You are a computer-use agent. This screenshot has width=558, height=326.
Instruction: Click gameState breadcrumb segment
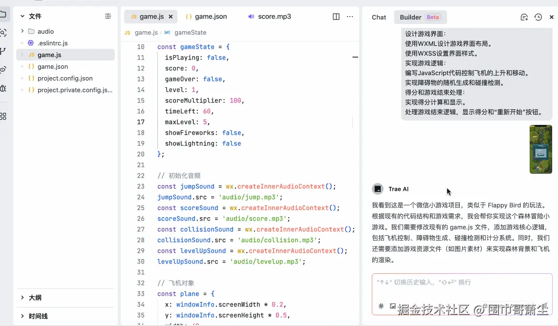[x=191, y=33]
